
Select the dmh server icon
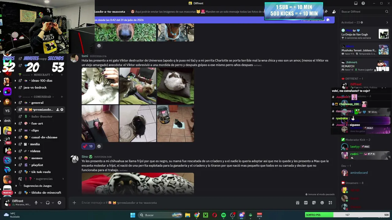[7, 121]
